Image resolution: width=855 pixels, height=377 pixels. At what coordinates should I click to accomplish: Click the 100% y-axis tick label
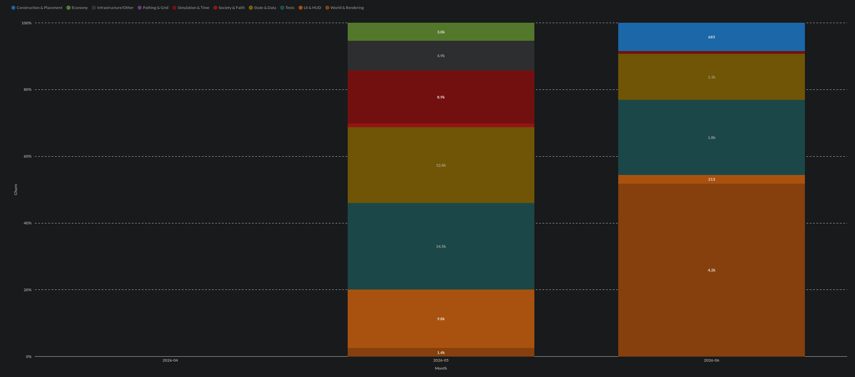click(26, 23)
